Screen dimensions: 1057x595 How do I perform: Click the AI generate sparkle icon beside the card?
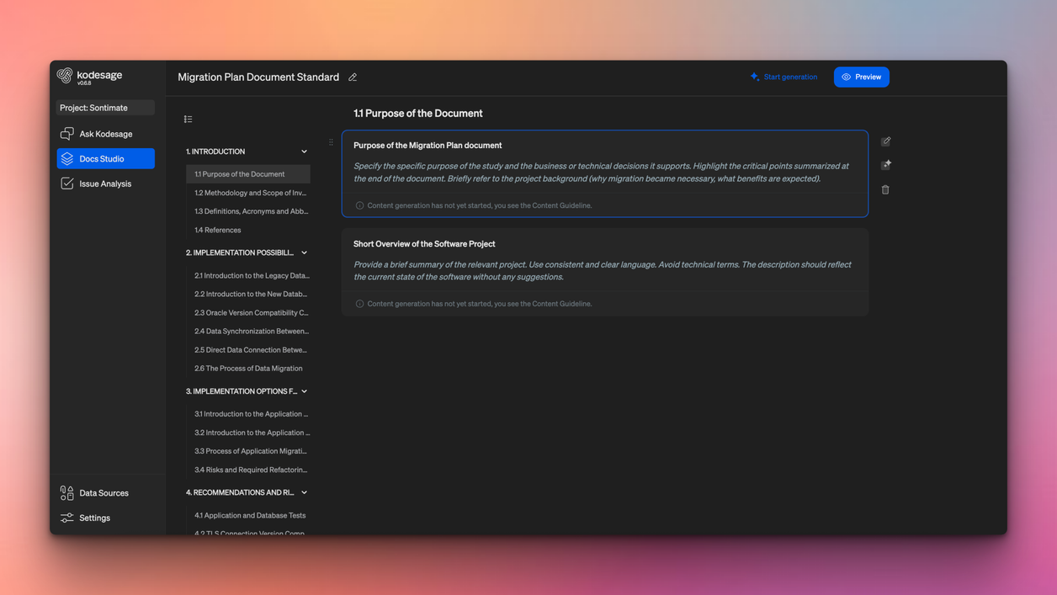[885, 165]
